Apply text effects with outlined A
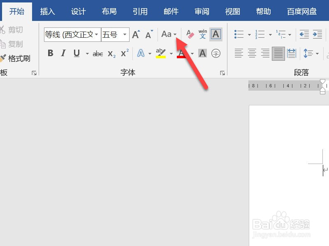The width and height of the screenshot is (329, 246). (x=141, y=53)
